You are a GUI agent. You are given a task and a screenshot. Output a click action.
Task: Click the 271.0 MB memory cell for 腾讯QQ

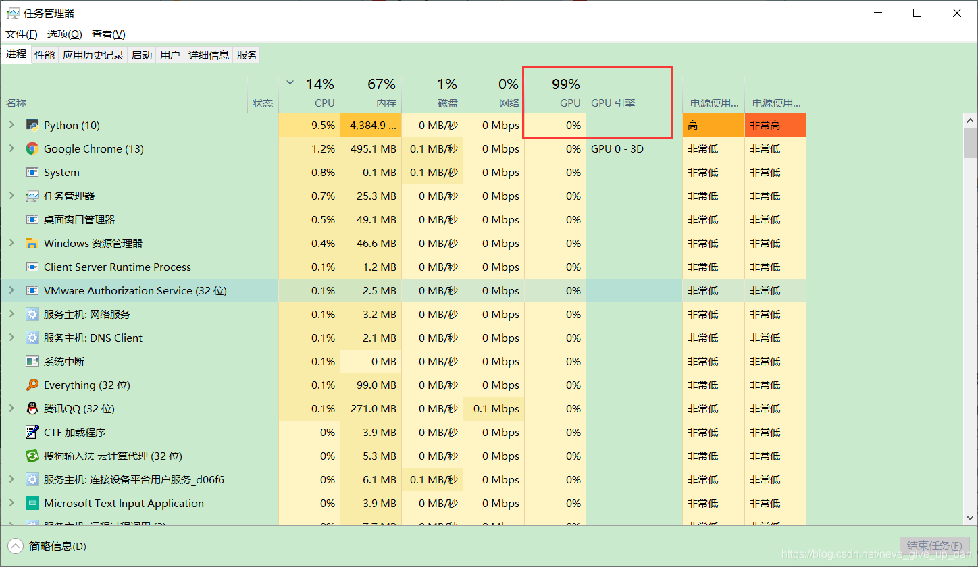371,408
